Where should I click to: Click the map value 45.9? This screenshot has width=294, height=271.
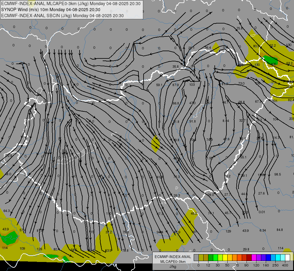click(194, 214)
